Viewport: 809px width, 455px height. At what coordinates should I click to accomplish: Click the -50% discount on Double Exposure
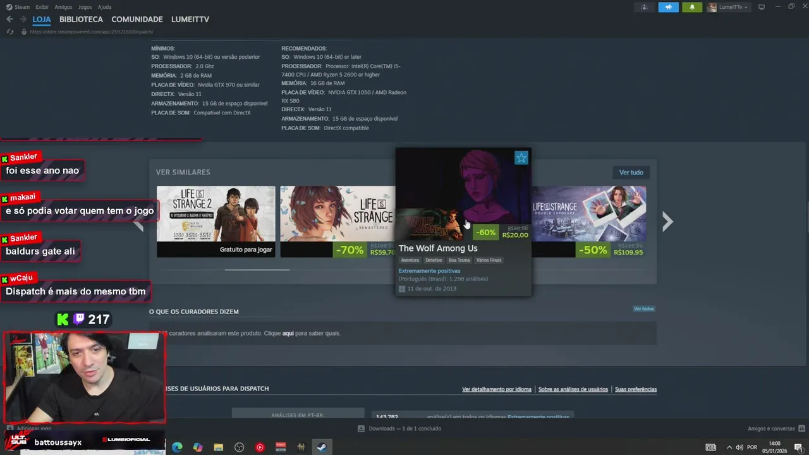point(592,250)
